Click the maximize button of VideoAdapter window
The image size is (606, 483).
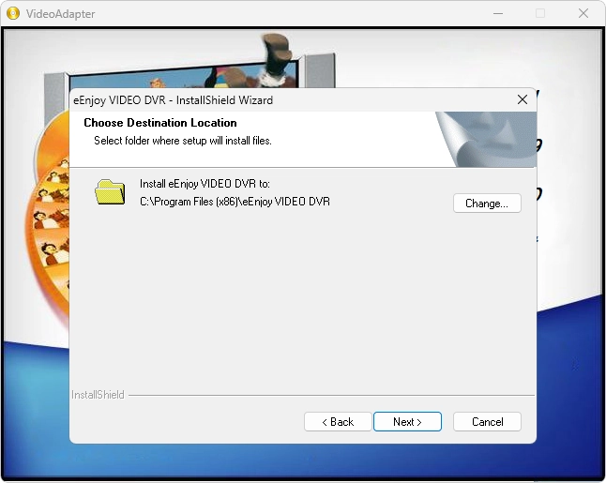click(540, 13)
